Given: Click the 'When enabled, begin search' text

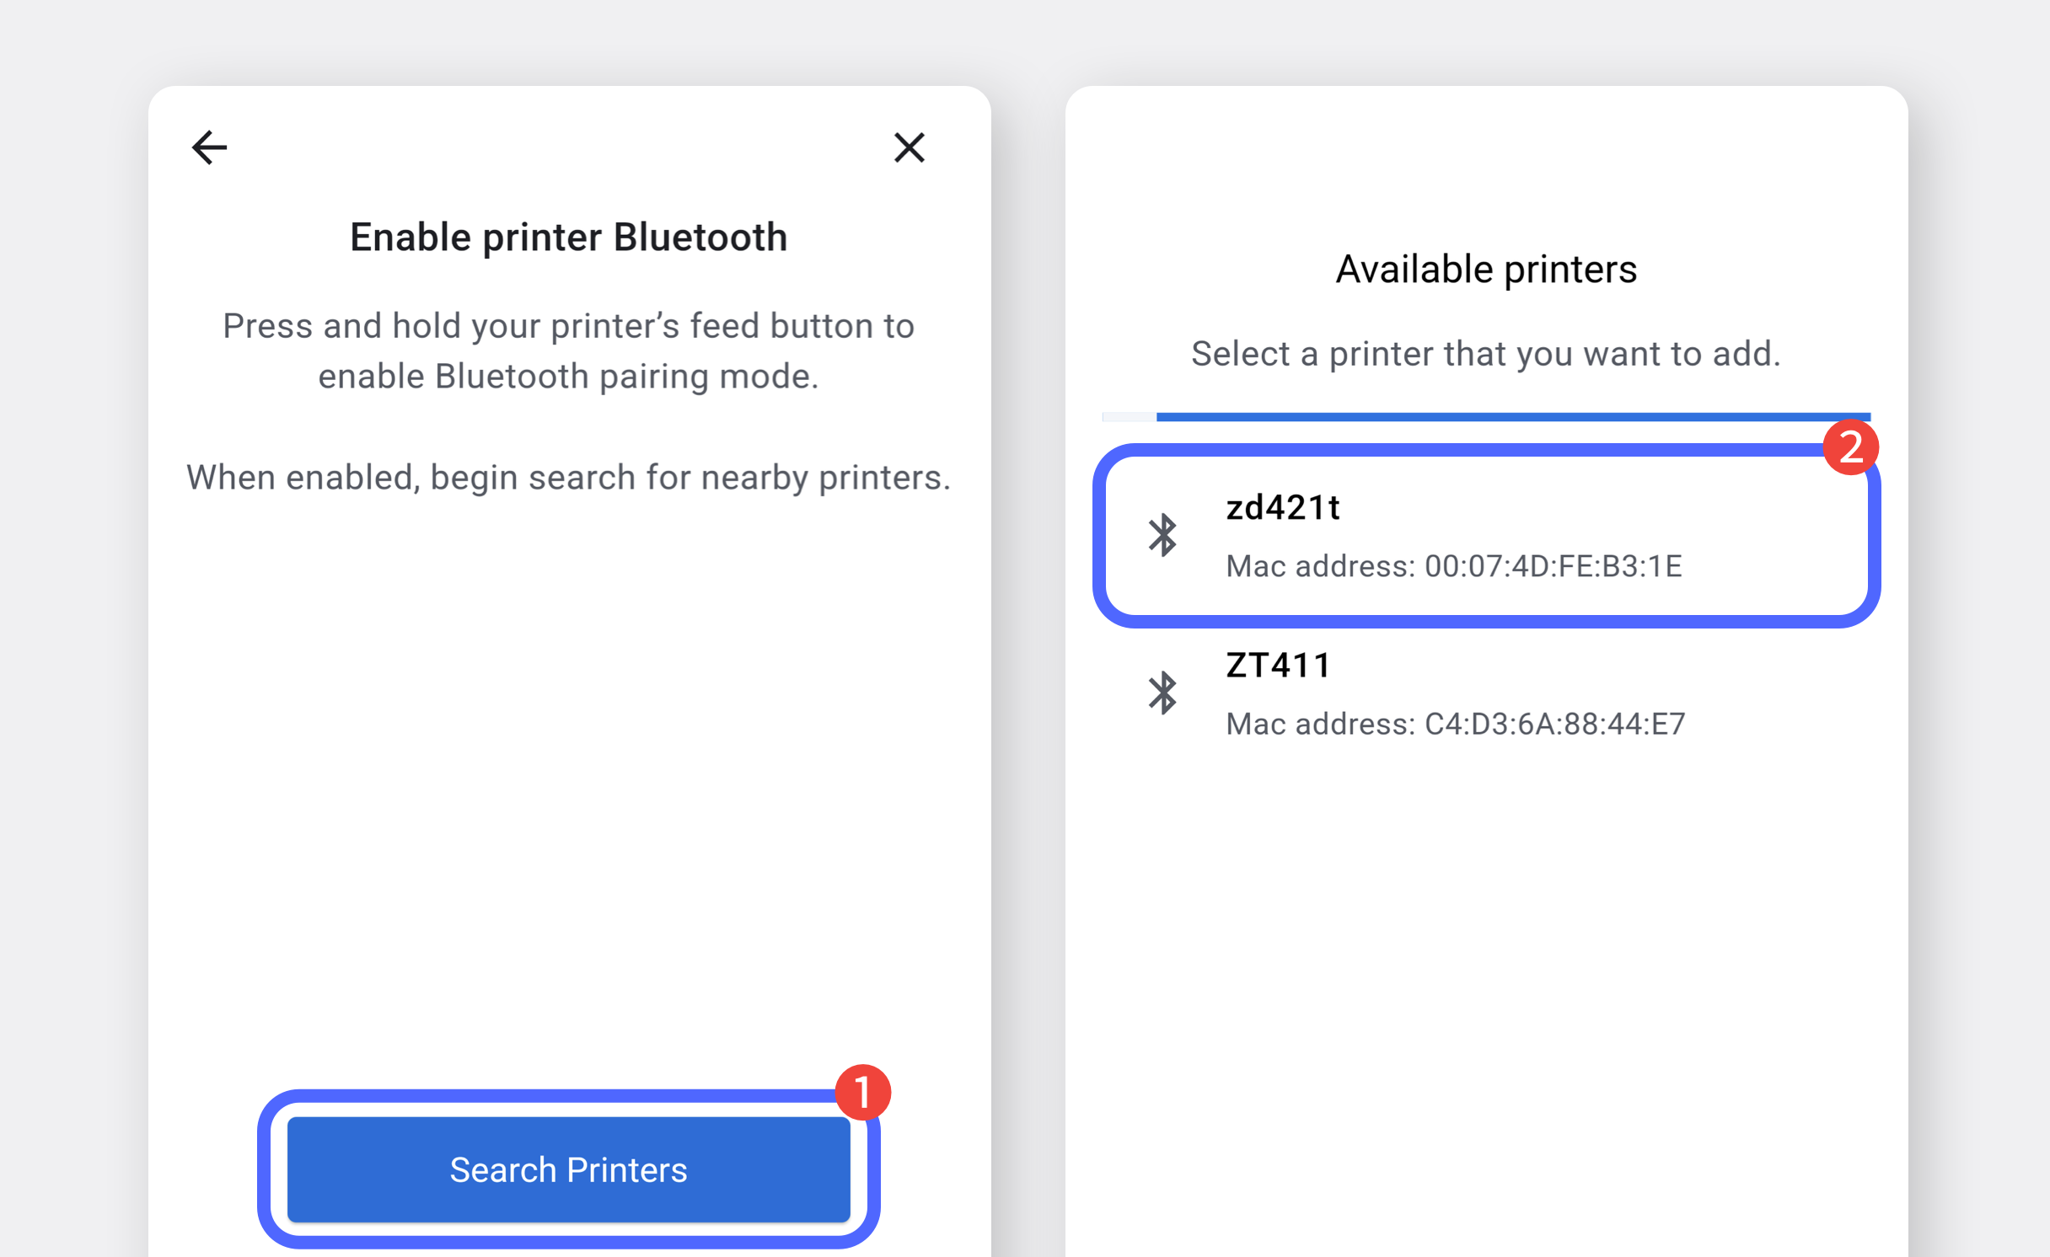Looking at the screenshot, I should pos(568,478).
